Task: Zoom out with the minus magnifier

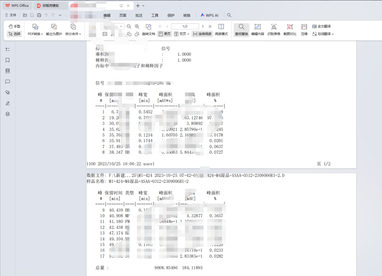Action: [129, 27]
